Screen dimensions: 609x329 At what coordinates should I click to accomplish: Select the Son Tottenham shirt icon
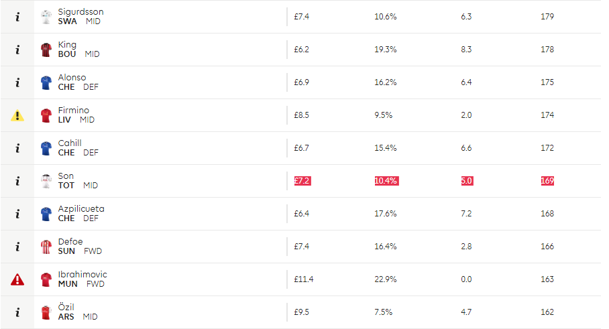click(46, 181)
